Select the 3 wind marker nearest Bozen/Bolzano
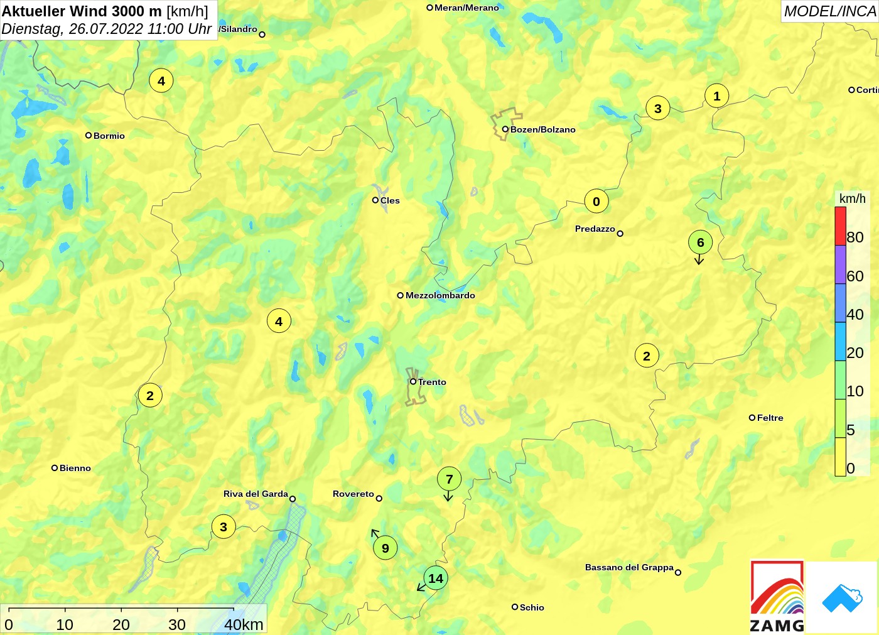879x635 pixels. tap(657, 108)
